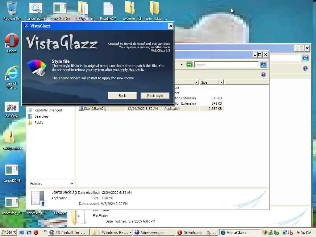Image resolution: width=316 pixels, height=237 pixels.
Task: Click the network tray icon
Action: [285, 233]
